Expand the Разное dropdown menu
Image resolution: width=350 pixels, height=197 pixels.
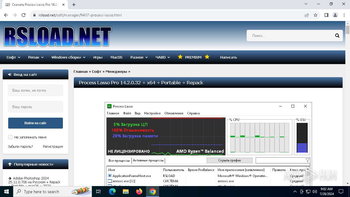pos(139,57)
